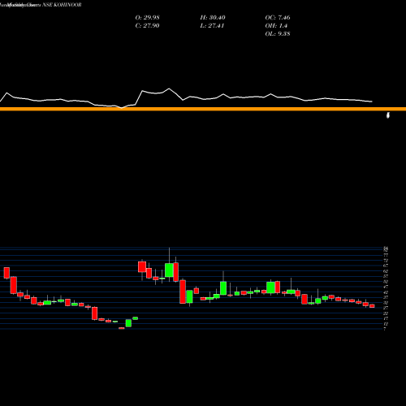
Task: Click the OC: 7.46 reading
Action: click(x=278, y=18)
